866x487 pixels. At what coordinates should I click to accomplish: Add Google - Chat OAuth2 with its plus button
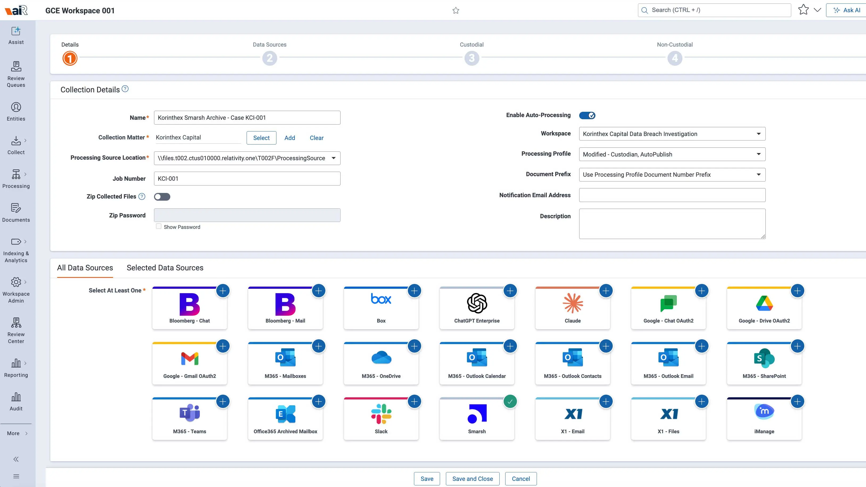pyautogui.click(x=702, y=291)
